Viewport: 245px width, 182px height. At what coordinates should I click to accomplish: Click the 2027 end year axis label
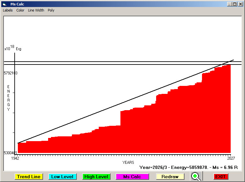click(231, 158)
